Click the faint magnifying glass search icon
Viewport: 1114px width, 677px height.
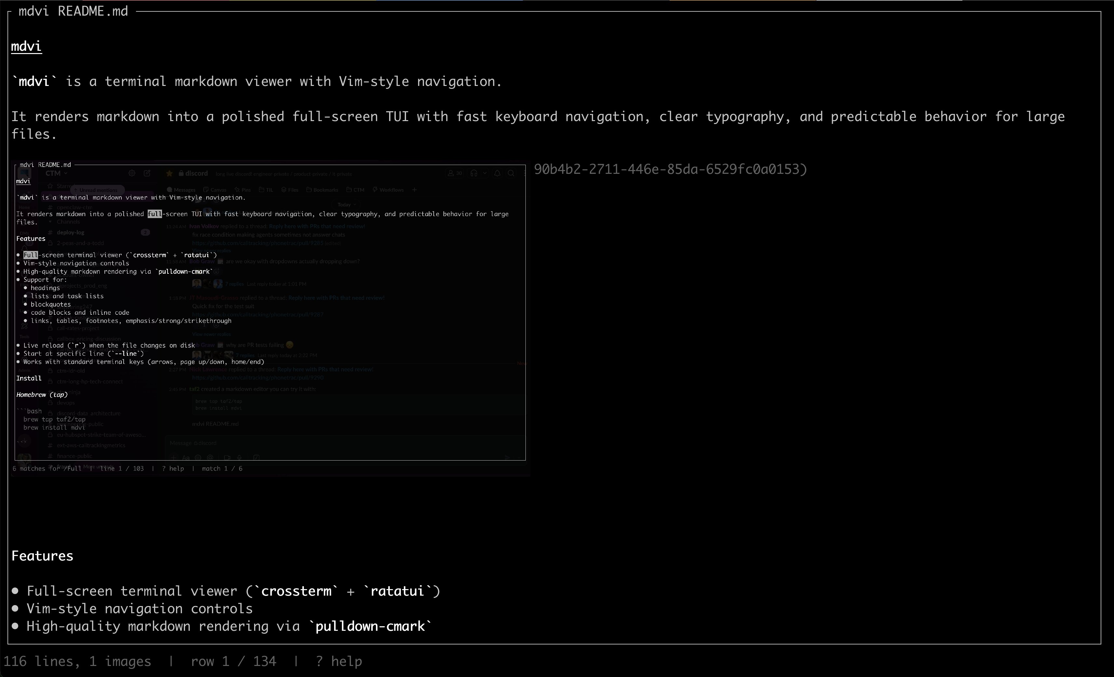tap(511, 174)
